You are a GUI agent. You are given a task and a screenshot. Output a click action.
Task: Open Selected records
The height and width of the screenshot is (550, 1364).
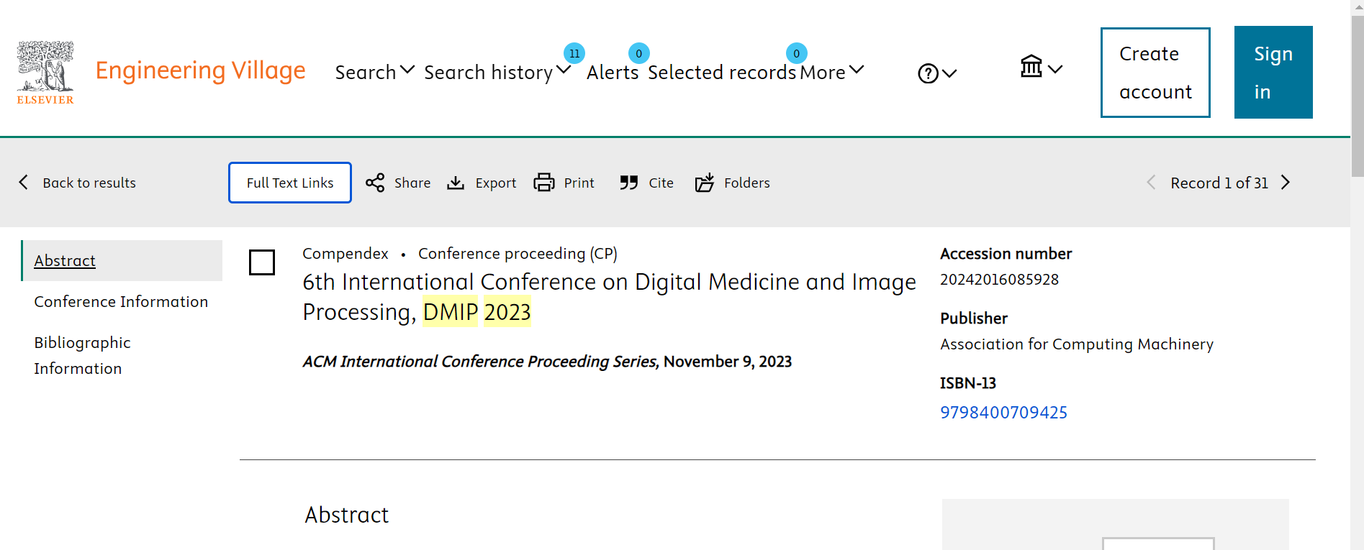[722, 73]
